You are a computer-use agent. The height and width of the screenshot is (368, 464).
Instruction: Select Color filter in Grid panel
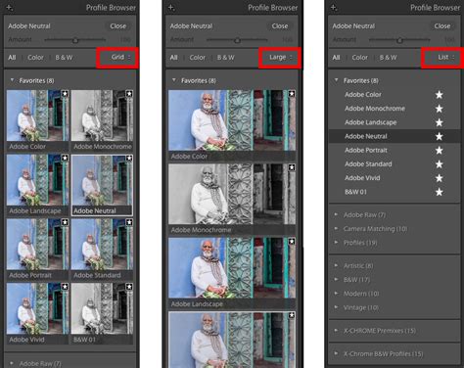coord(35,58)
